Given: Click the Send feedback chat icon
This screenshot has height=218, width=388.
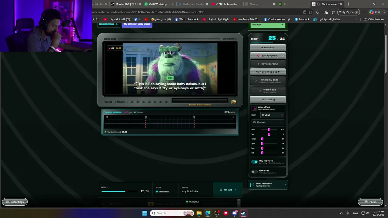Looking at the screenshot, I should [x=252, y=185].
